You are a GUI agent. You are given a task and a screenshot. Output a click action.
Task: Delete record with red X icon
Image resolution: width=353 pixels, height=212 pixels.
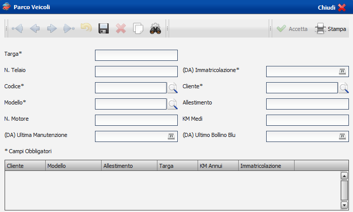coord(121,29)
